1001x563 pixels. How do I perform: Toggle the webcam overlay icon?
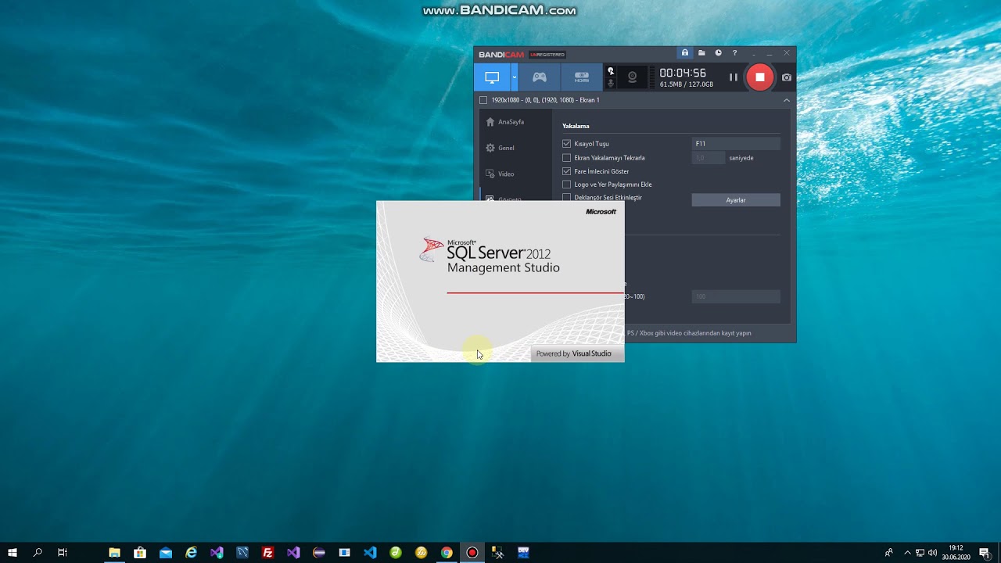632,77
